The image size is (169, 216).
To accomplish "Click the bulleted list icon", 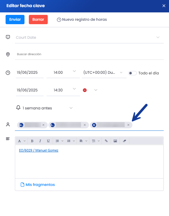I will click(x=69, y=141).
